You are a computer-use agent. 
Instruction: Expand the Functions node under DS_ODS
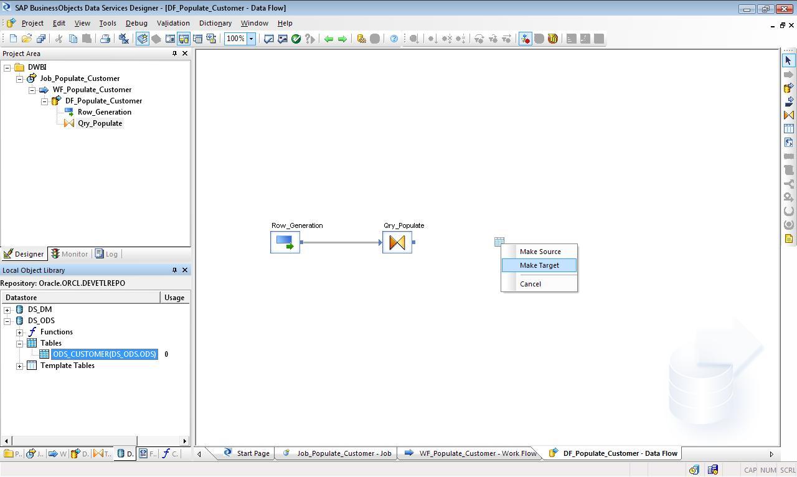pyautogui.click(x=20, y=332)
